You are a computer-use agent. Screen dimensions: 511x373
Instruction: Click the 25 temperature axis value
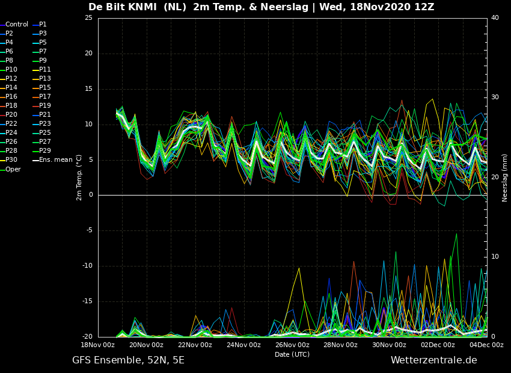pyautogui.click(x=88, y=18)
